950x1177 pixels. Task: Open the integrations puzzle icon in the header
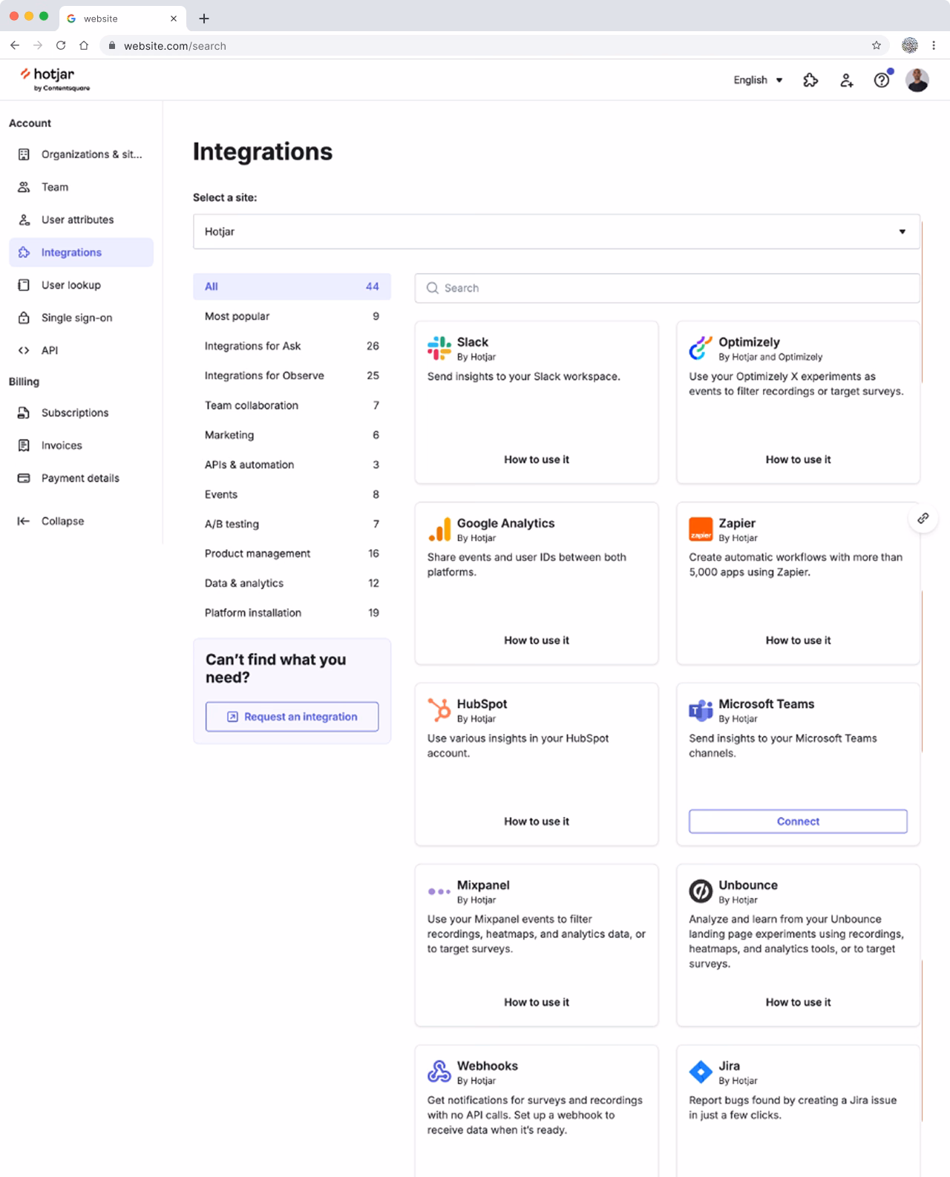(x=810, y=80)
